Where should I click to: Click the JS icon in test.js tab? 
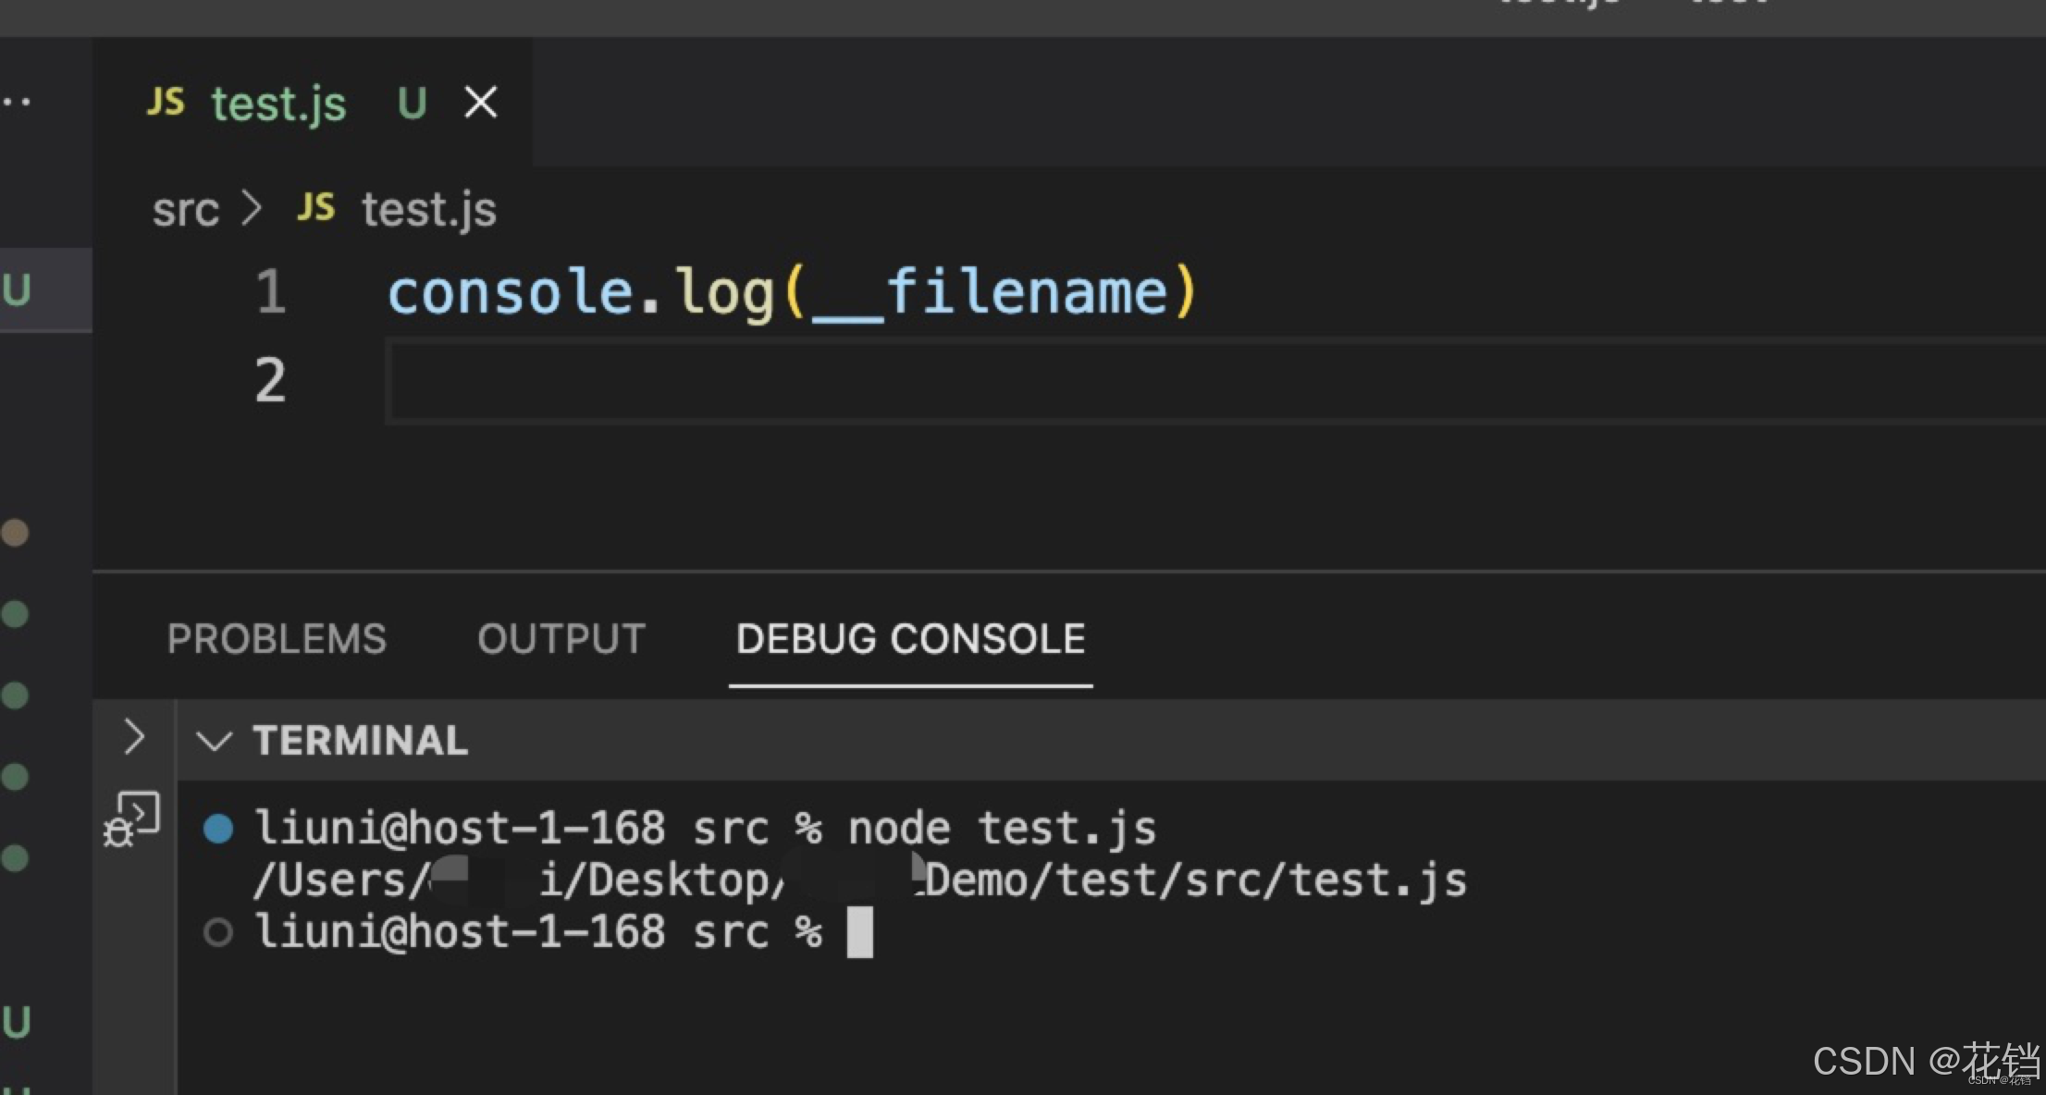pos(166,102)
